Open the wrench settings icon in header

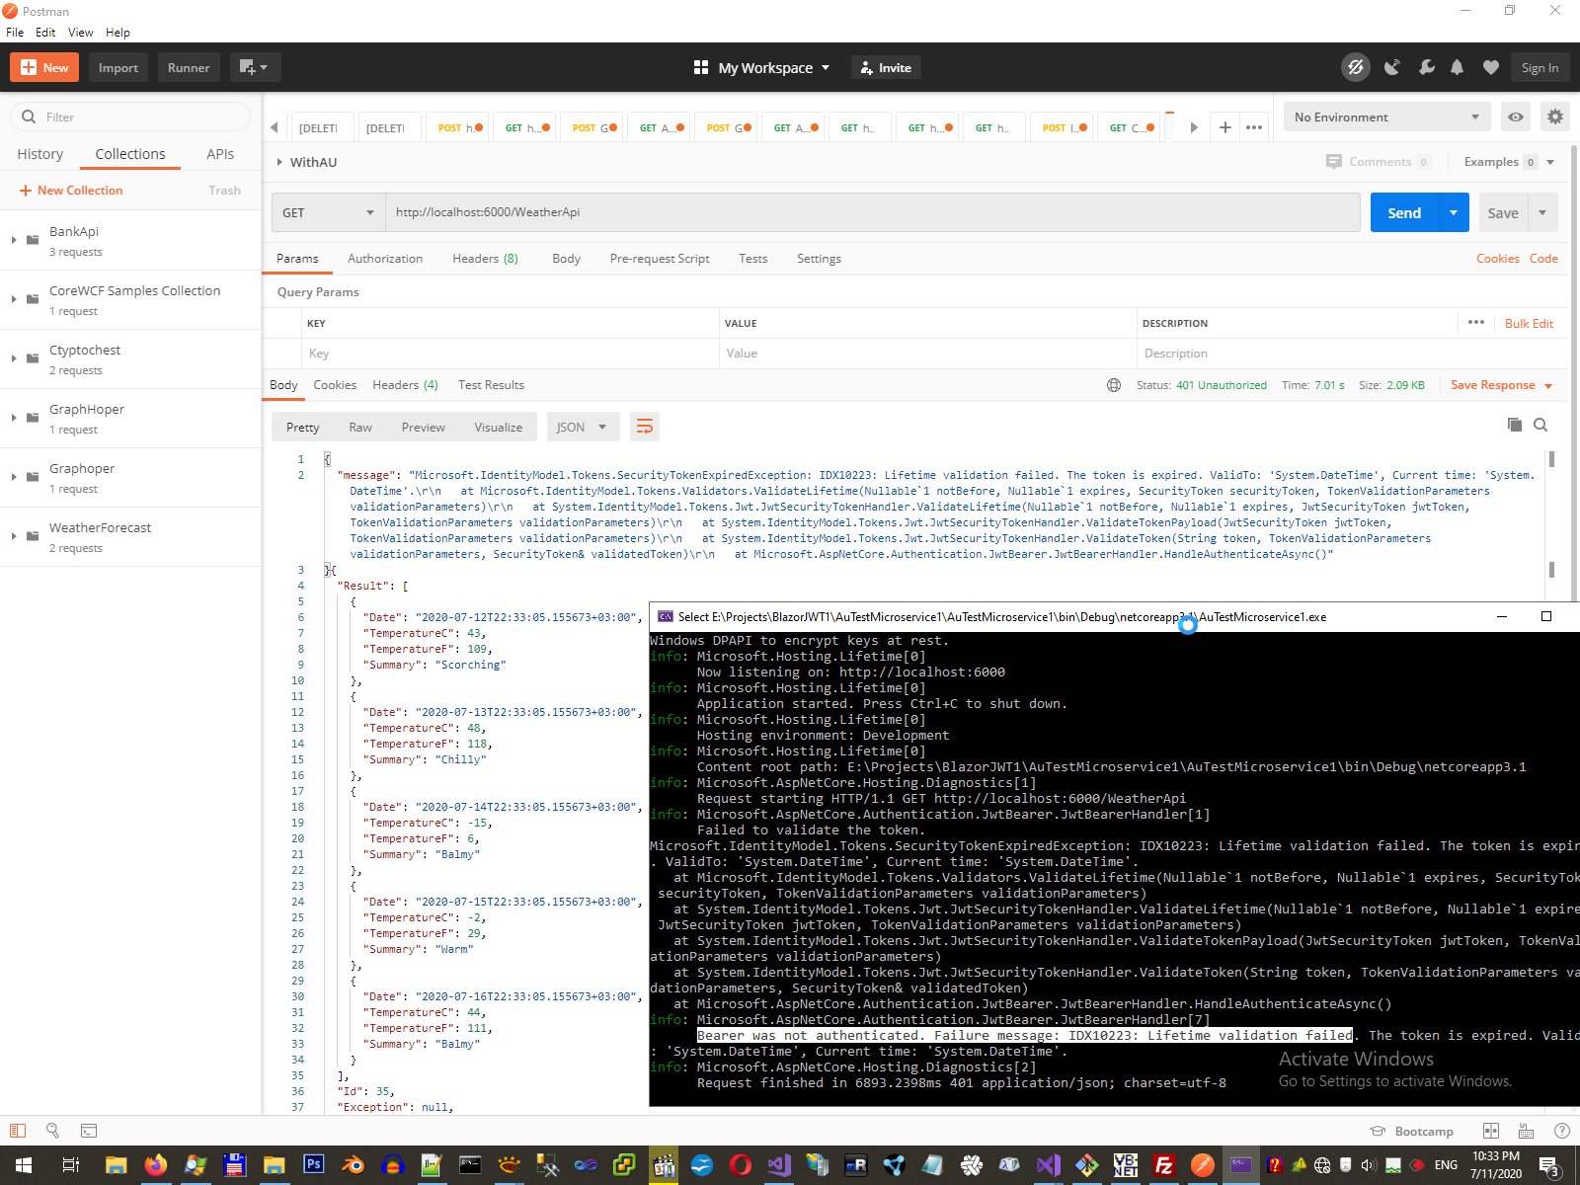pos(1426,67)
